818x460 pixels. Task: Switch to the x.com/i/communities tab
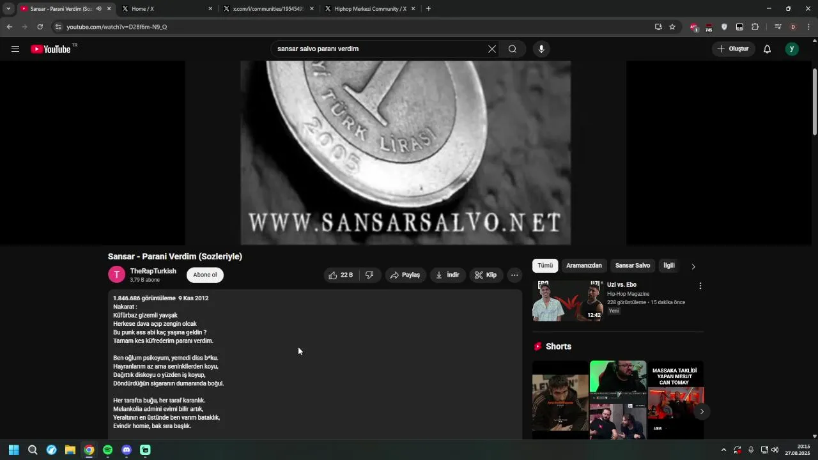coord(268,9)
